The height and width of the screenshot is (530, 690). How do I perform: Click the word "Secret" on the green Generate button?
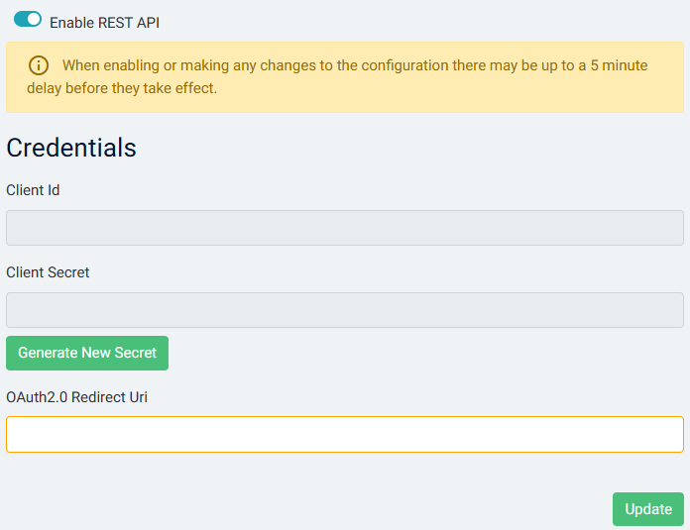pos(134,354)
